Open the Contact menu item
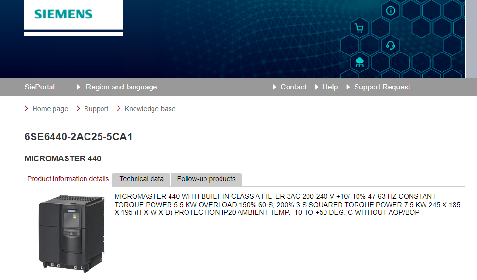477x280 pixels. (293, 87)
